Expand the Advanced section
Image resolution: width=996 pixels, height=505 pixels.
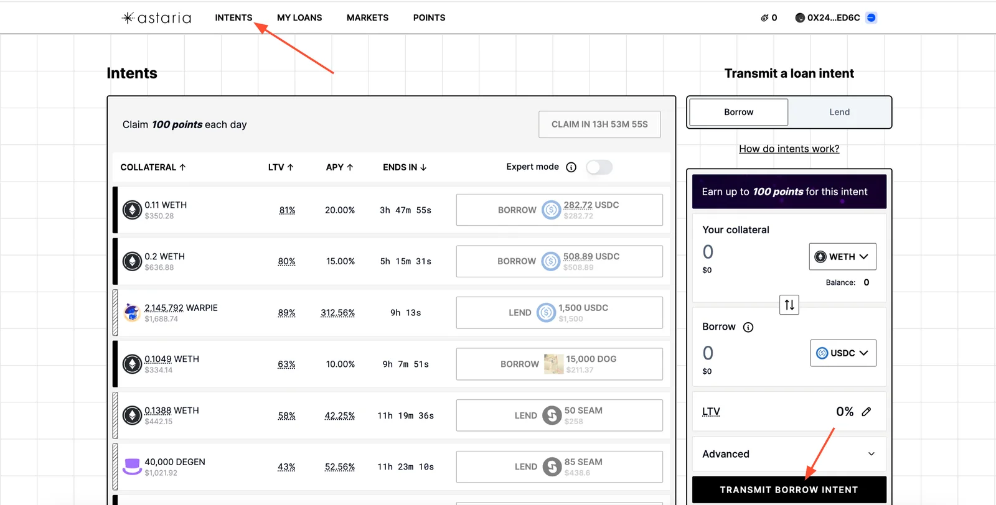point(789,454)
